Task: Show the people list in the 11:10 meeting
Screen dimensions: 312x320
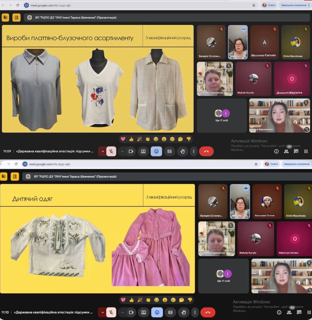Action: 289,313
